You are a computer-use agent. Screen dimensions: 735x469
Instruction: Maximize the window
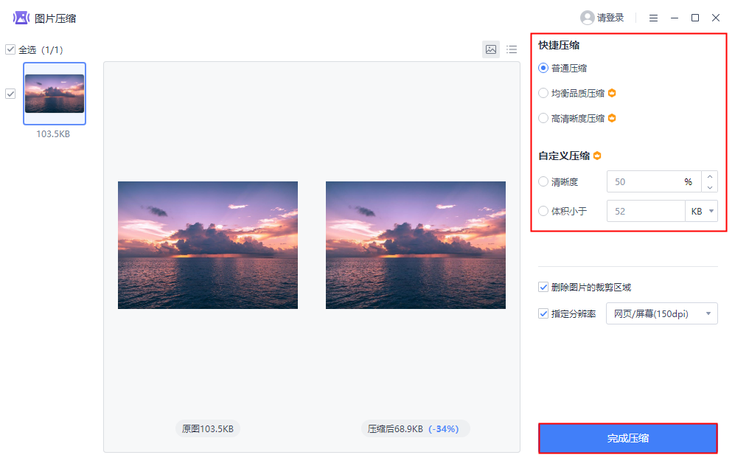[695, 18]
